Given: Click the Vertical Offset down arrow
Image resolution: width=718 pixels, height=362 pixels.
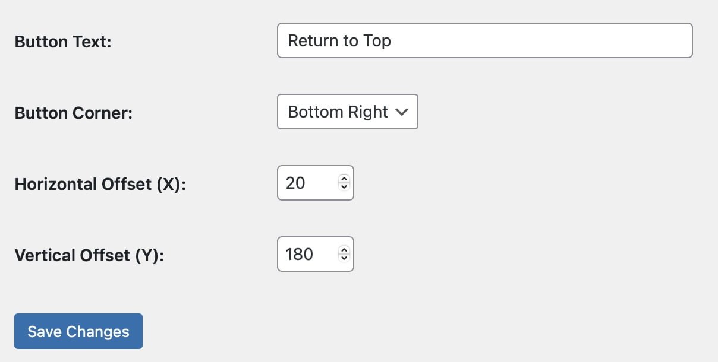Looking at the screenshot, I should (344, 258).
